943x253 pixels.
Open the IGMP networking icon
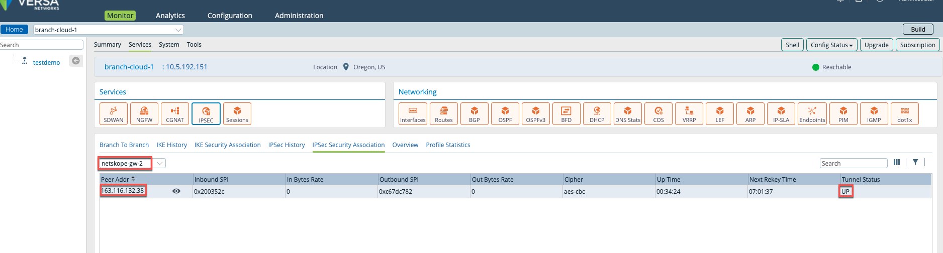click(x=874, y=114)
